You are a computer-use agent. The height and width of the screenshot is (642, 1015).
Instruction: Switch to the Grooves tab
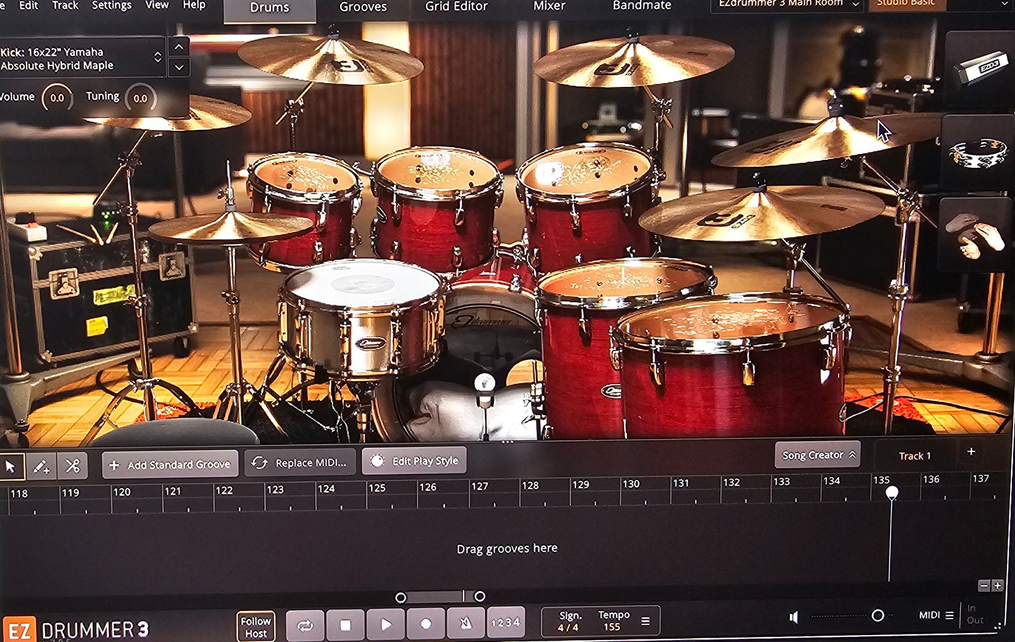point(363,7)
